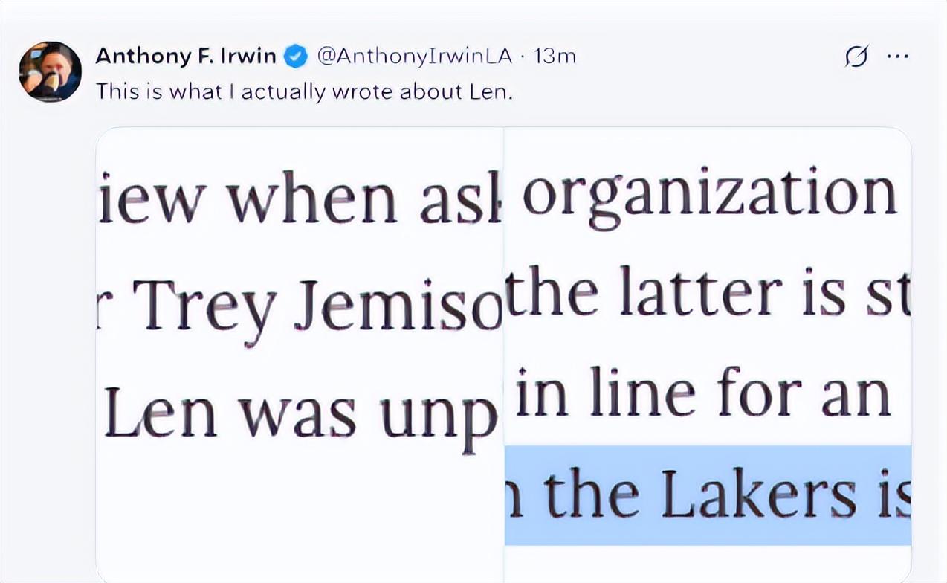Click "the latter is st" line in the right image
Viewport: 947px width, 583px height.
click(708, 294)
